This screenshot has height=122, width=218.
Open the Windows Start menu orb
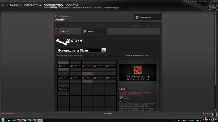click(3, 120)
